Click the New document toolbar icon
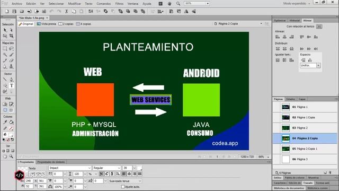The width and height of the screenshot is (339, 191). click(7, 11)
